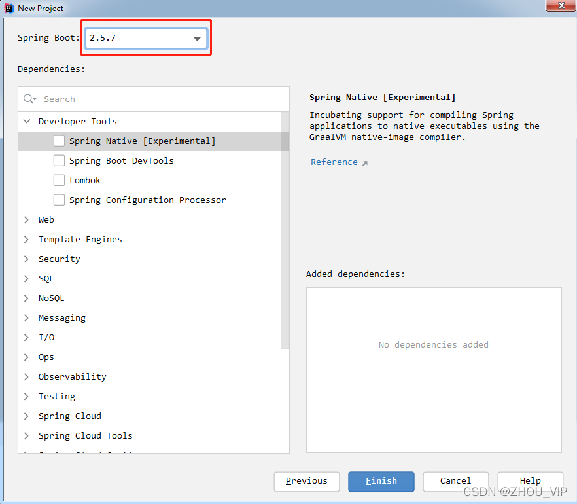
Task: Select the Spring Configuration Processor label
Action: tap(148, 200)
